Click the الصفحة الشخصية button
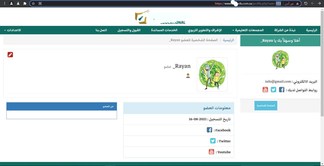Viewport: 324px width, 166px height. click(266, 105)
